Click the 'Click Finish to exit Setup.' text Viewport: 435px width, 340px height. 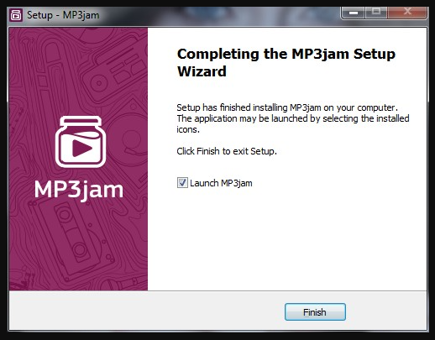227,151
